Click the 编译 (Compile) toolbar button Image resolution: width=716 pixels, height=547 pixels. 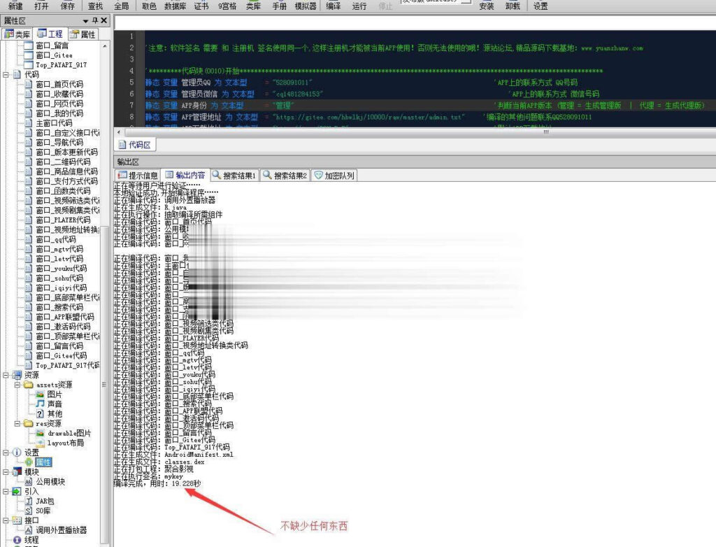point(334,6)
